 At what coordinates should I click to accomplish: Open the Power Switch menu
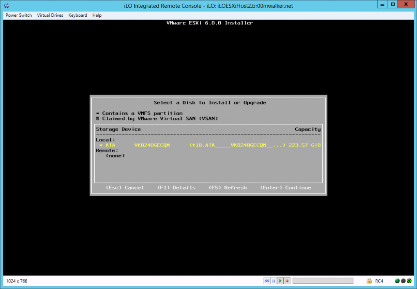(19, 15)
